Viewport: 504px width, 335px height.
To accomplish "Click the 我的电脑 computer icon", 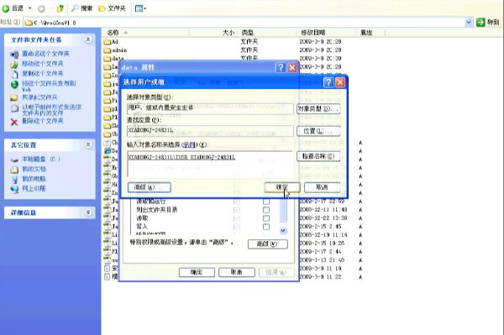I will pyautogui.click(x=15, y=179).
